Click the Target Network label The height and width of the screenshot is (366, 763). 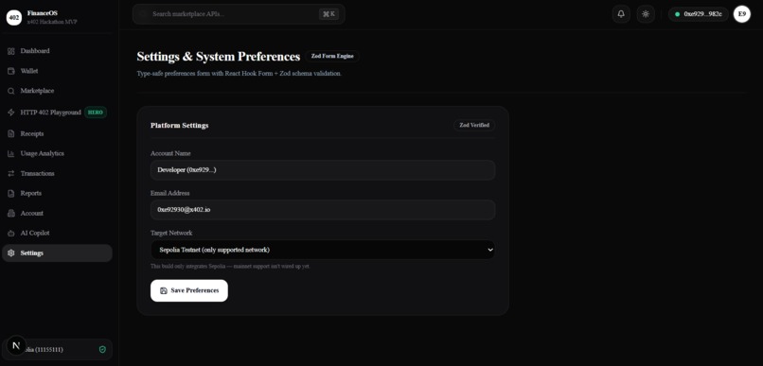pyautogui.click(x=171, y=234)
